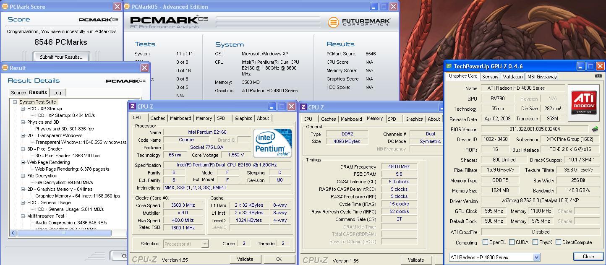Click Futuremark logo in PCMark05 window
606x265 pixels.
[359, 22]
